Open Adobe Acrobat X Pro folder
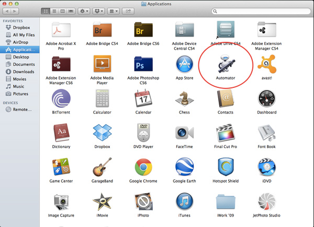The image size is (314, 227). point(61,30)
